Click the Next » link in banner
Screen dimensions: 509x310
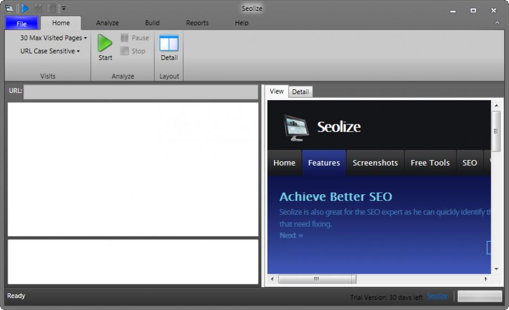(291, 235)
